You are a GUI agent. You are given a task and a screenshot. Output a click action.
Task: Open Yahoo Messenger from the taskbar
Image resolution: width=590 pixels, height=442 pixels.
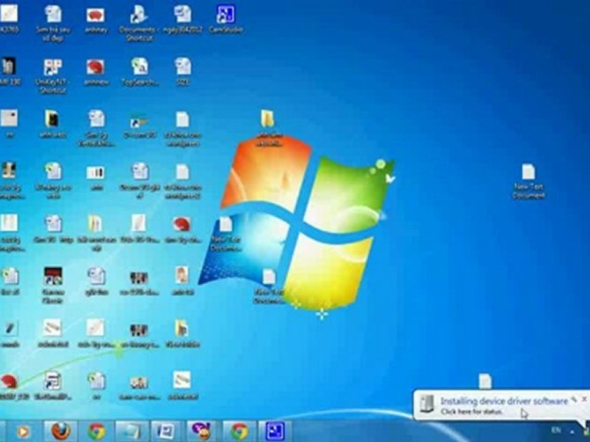203,431
